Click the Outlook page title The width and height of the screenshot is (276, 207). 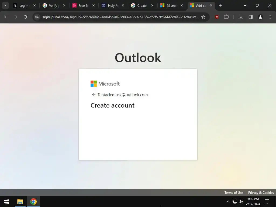(x=138, y=58)
